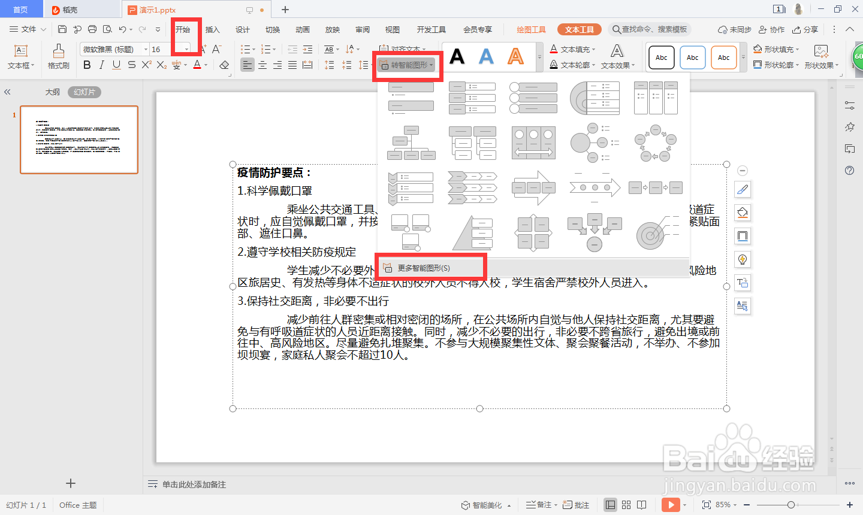Viewport: 863px width, 515px height.
Task: Toggle bold formatting on selected text
Action: coord(87,64)
